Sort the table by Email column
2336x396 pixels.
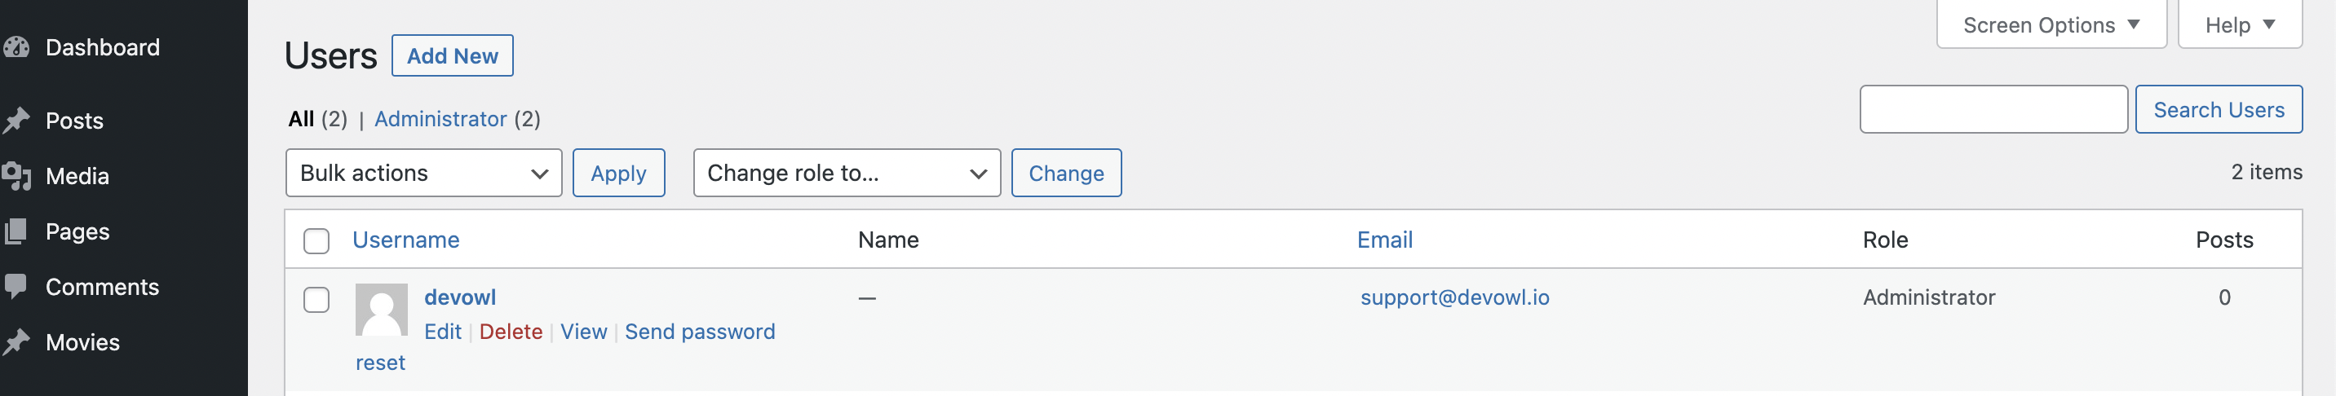1384,240
